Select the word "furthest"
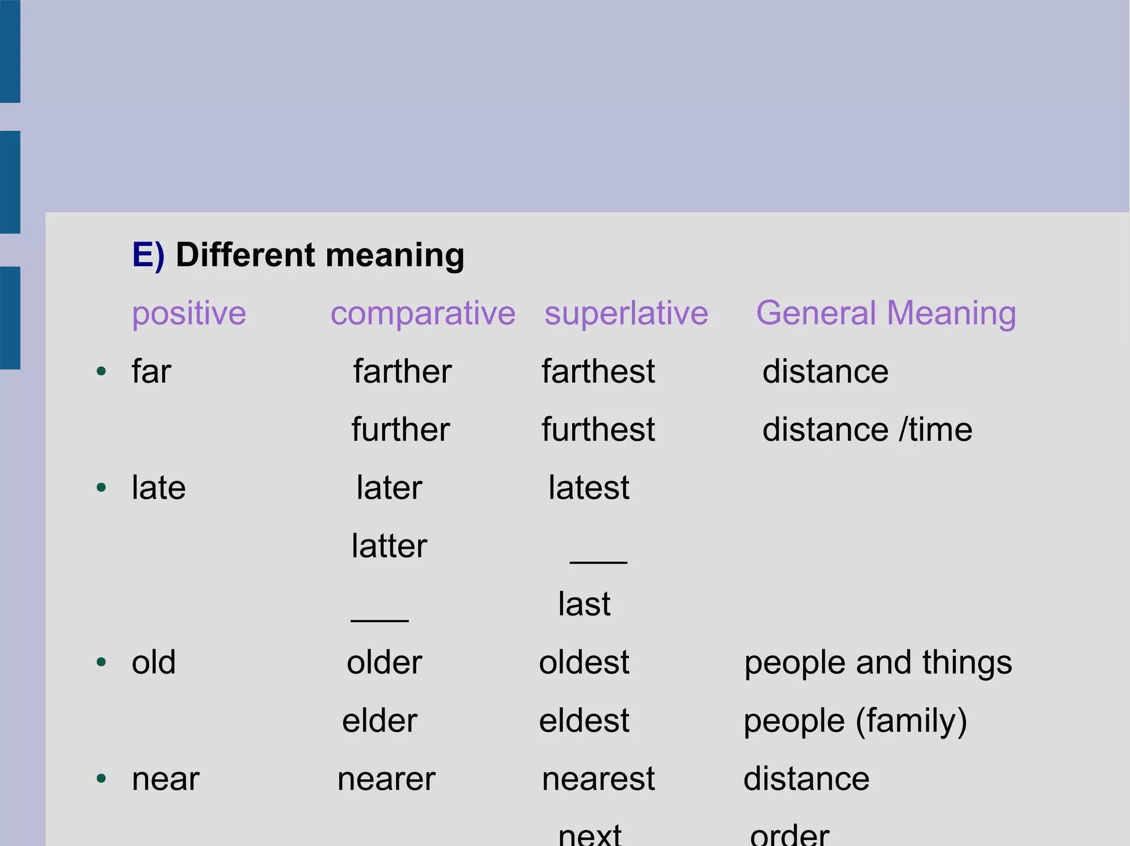Image resolution: width=1130 pixels, height=846 pixels. [x=598, y=430]
